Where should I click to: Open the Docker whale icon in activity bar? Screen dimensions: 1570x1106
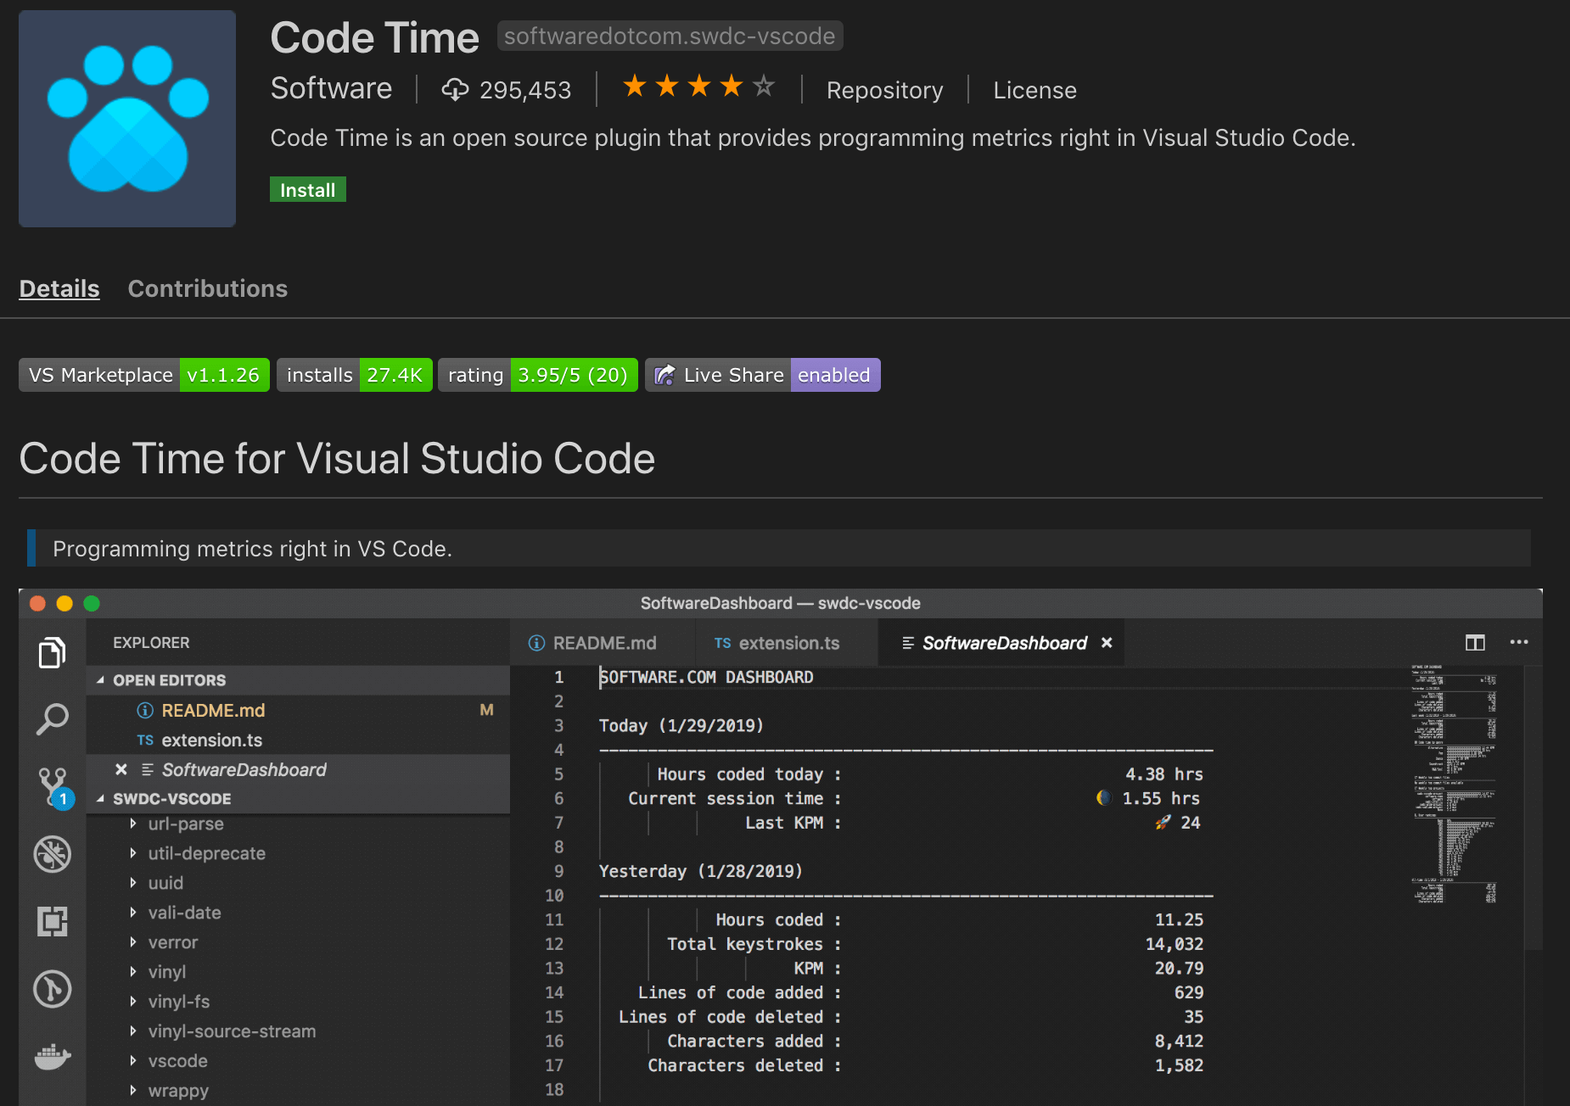pyautogui.click(x=52, y=1057)
